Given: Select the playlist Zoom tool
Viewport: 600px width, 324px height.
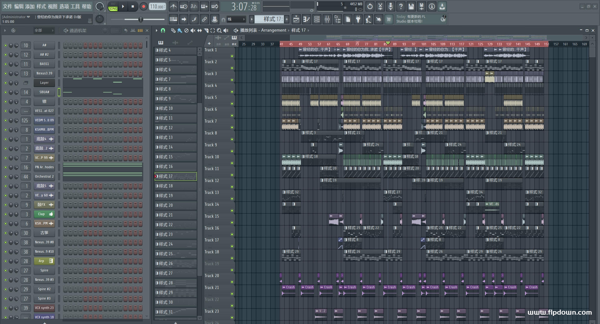Looking at the screenshot, I should 219,30.
